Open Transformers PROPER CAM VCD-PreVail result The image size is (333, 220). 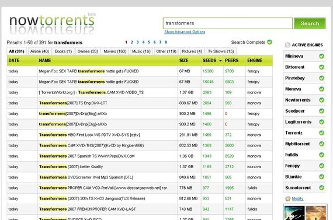(x=103, y=188)
